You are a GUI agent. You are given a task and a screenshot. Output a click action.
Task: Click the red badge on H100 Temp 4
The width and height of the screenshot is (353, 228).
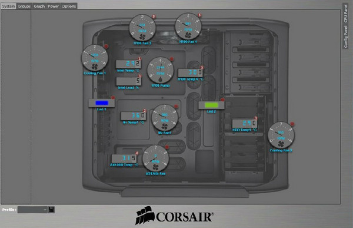pyautogui.click(x=202, y=68)
